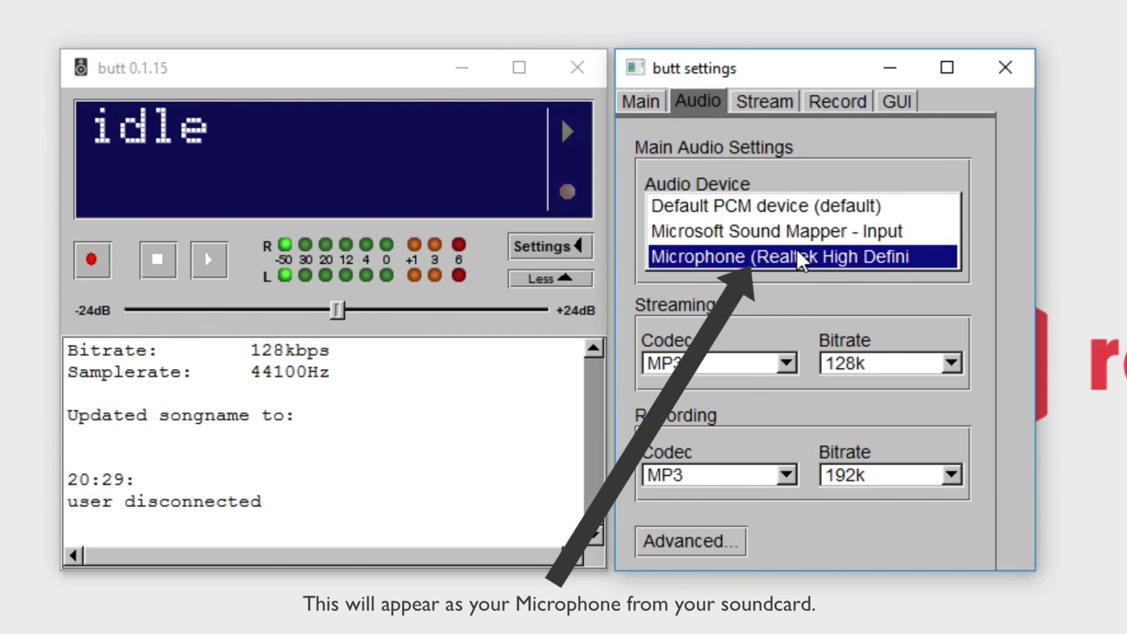The height and width of the screenshot is (634, 1127).
Task: Switch to the Stream settings tab
Action: click(765, 100)
